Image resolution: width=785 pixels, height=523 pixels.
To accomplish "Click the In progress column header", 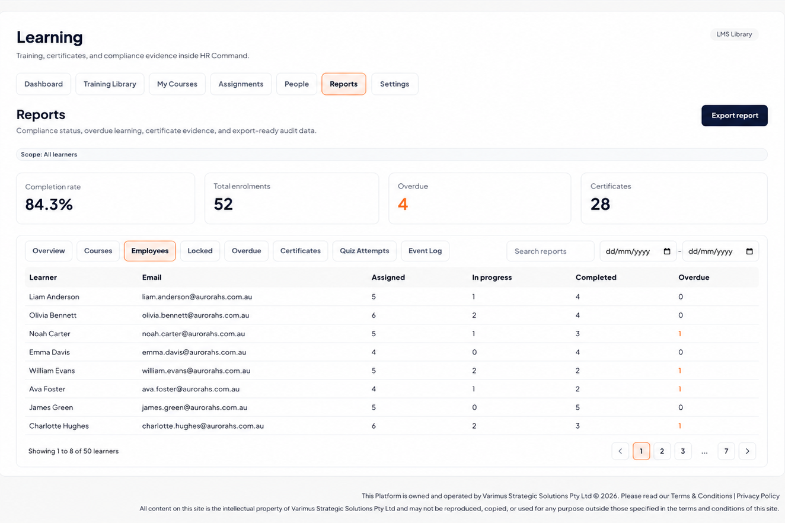I will point(492,278).
